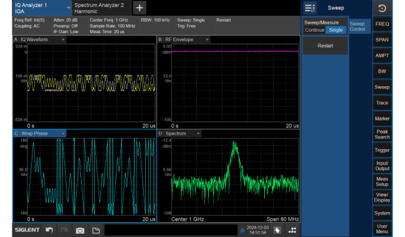Open the window layout icon in bottom bar

pos(292,230)
